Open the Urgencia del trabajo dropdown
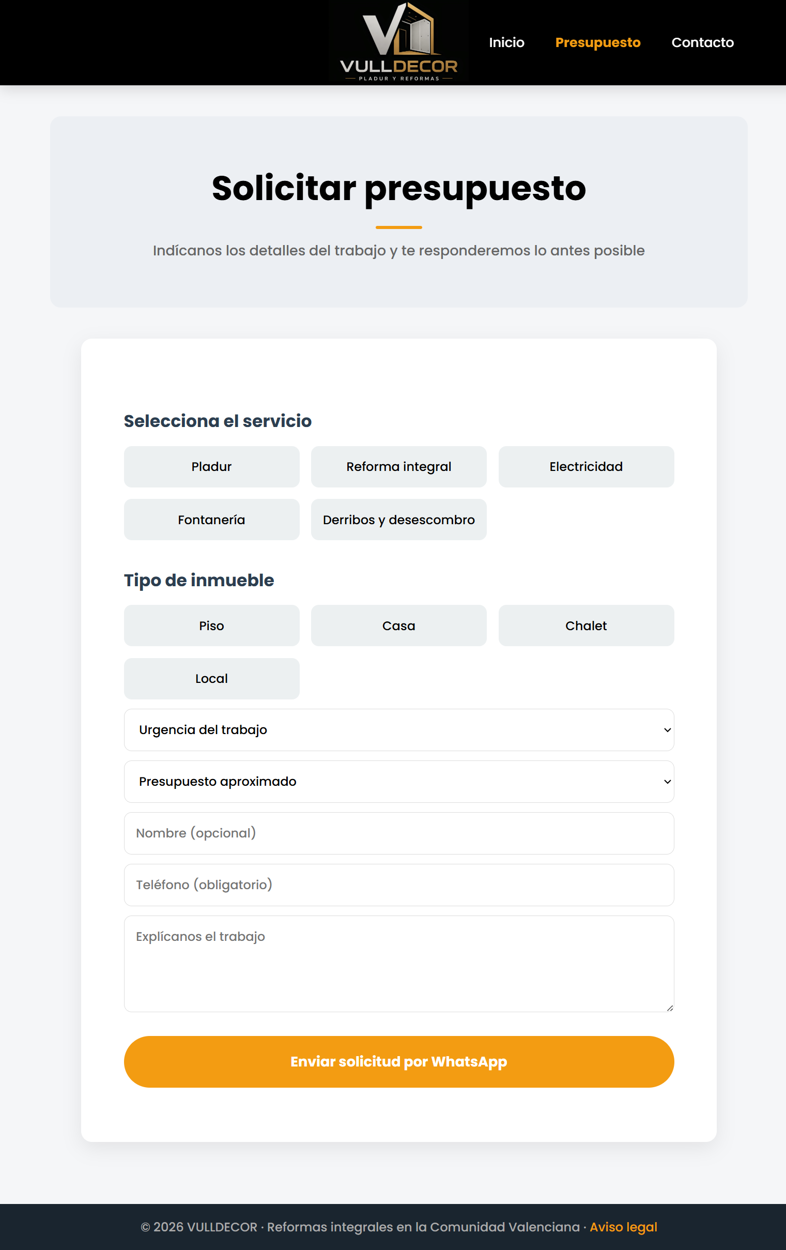Screen dimensions: 786x1250 [x=399, y=730]
